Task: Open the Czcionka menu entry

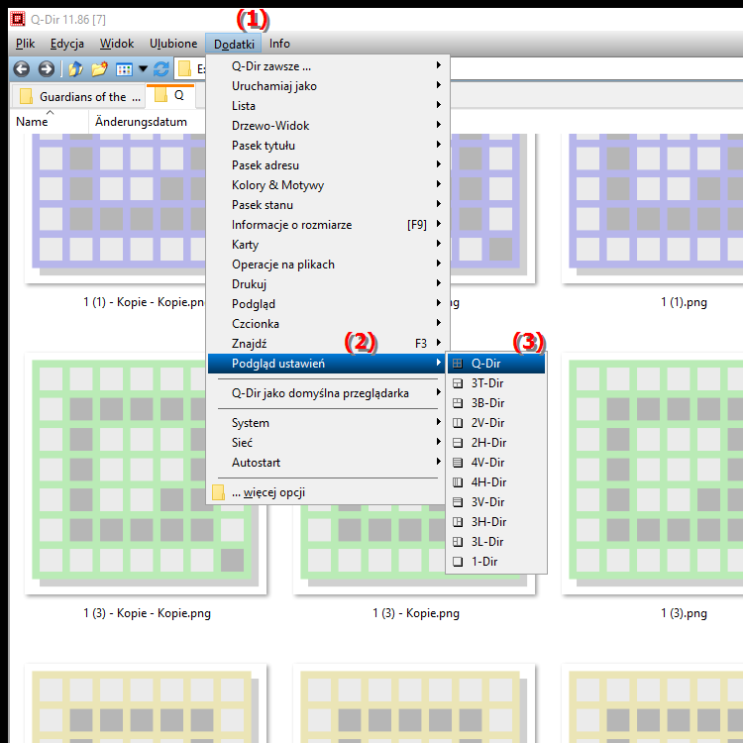Action: [x=328, y=324]
